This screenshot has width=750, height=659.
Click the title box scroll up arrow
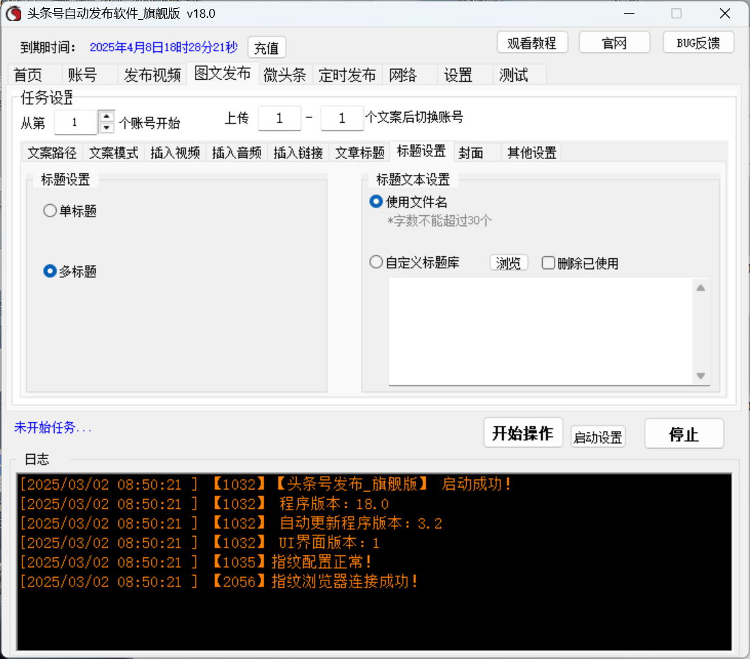click(701, 288)
